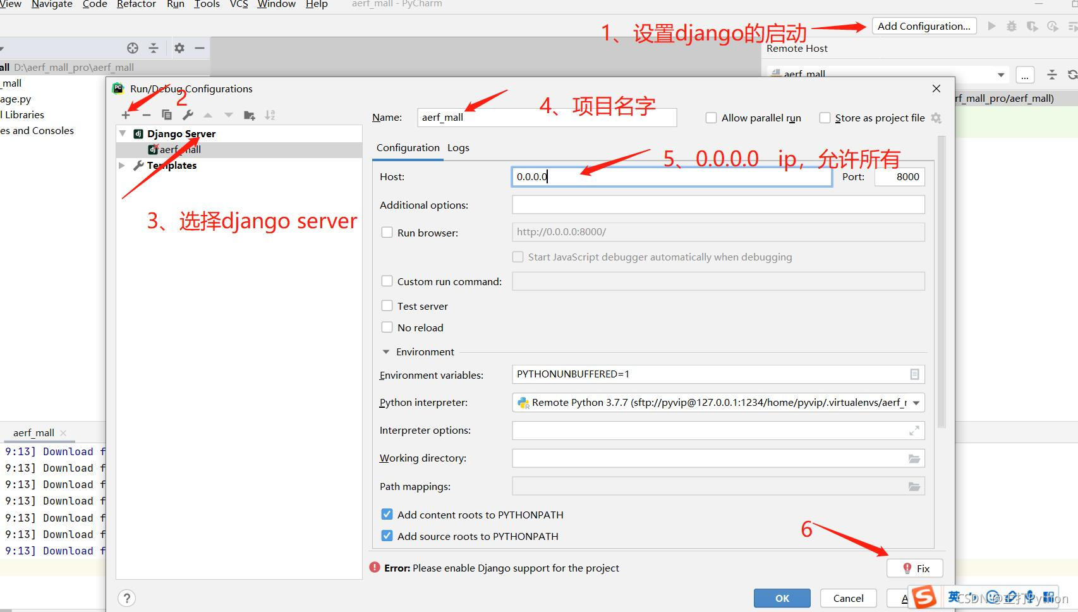Open the Refactor menu
The image size is (1078, 612).
coord(136,4)
